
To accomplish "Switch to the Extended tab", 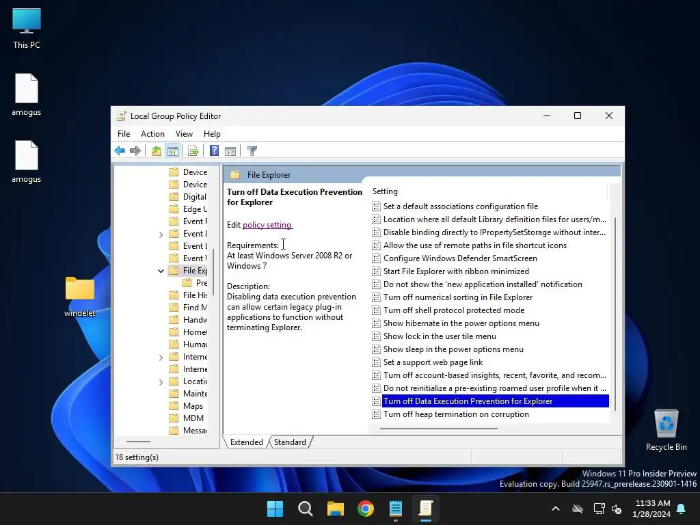I will [246, 442].
